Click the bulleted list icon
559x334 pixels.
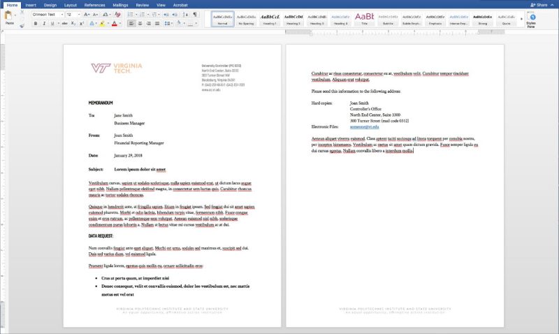click(x=131, y=15)
